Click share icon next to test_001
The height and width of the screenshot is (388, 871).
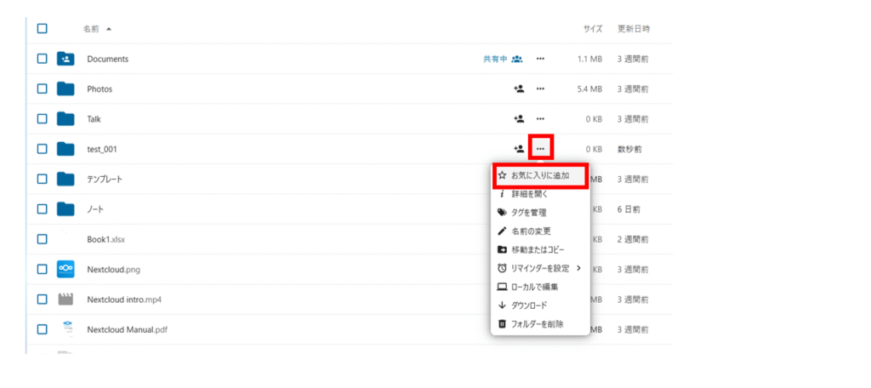click(518, 149)
